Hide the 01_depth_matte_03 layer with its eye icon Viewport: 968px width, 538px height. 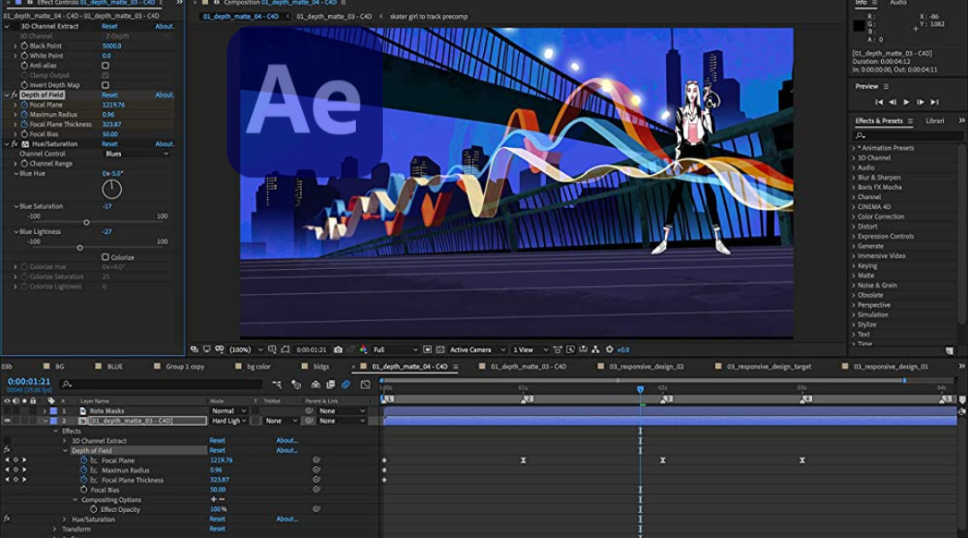click(7, 421)
